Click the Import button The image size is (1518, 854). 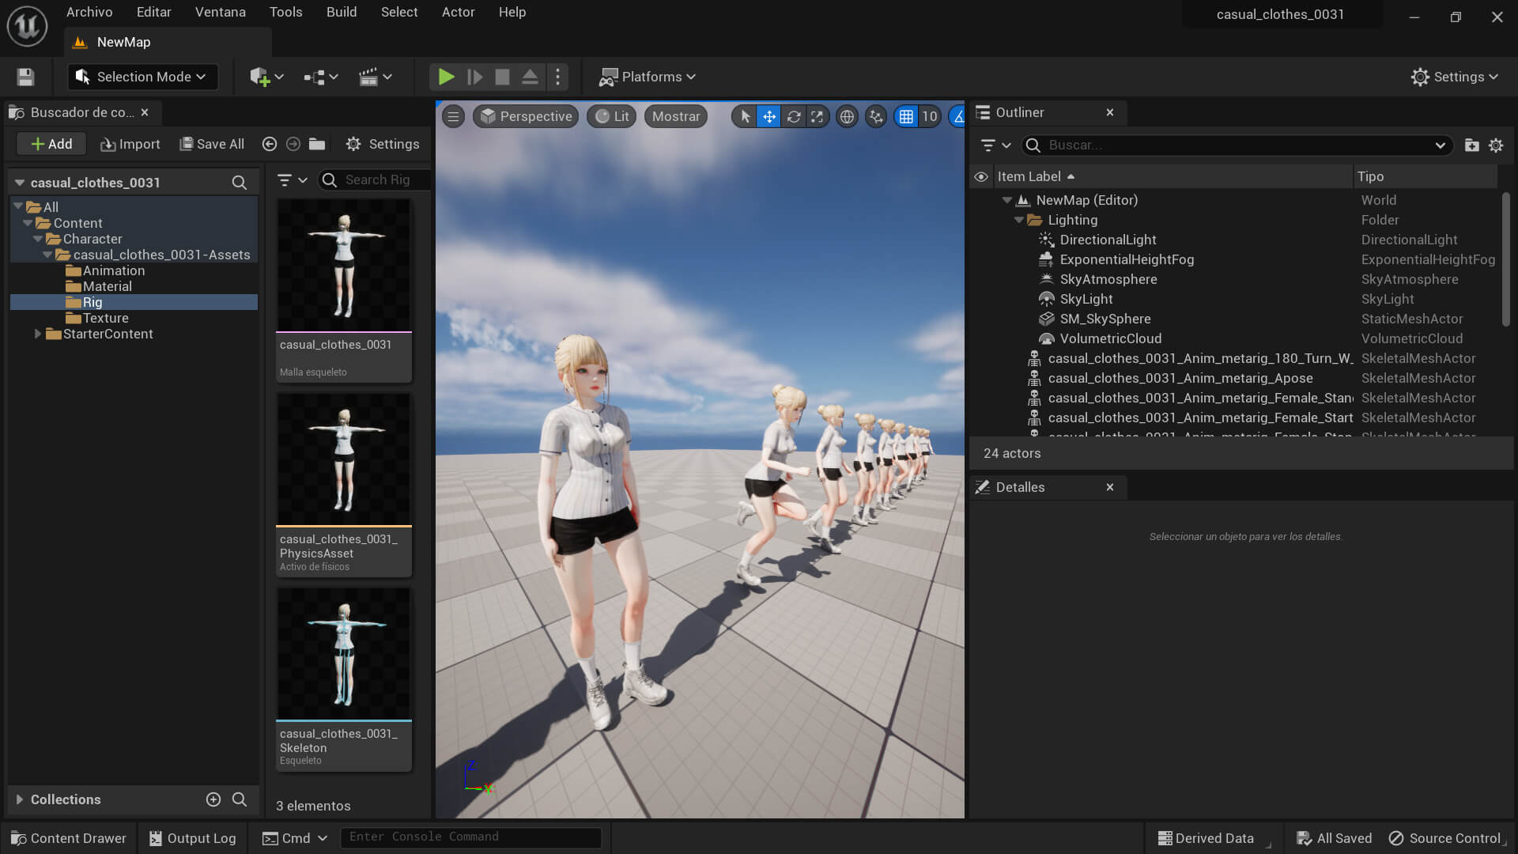(130, 144)
